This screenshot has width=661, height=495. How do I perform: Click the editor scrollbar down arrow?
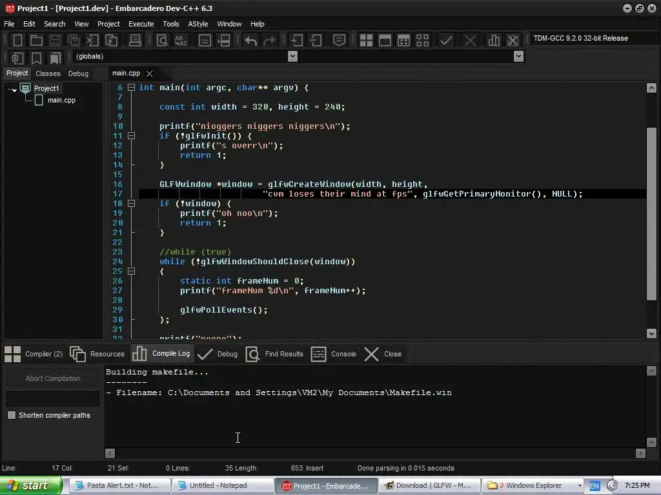coord(651,333)
